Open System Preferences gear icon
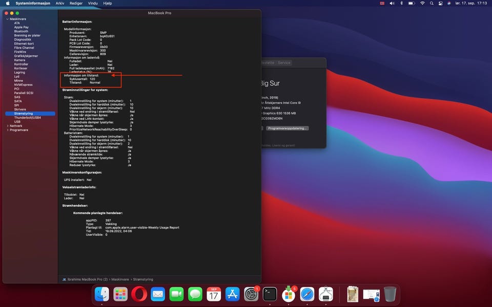 pos(251,294)
